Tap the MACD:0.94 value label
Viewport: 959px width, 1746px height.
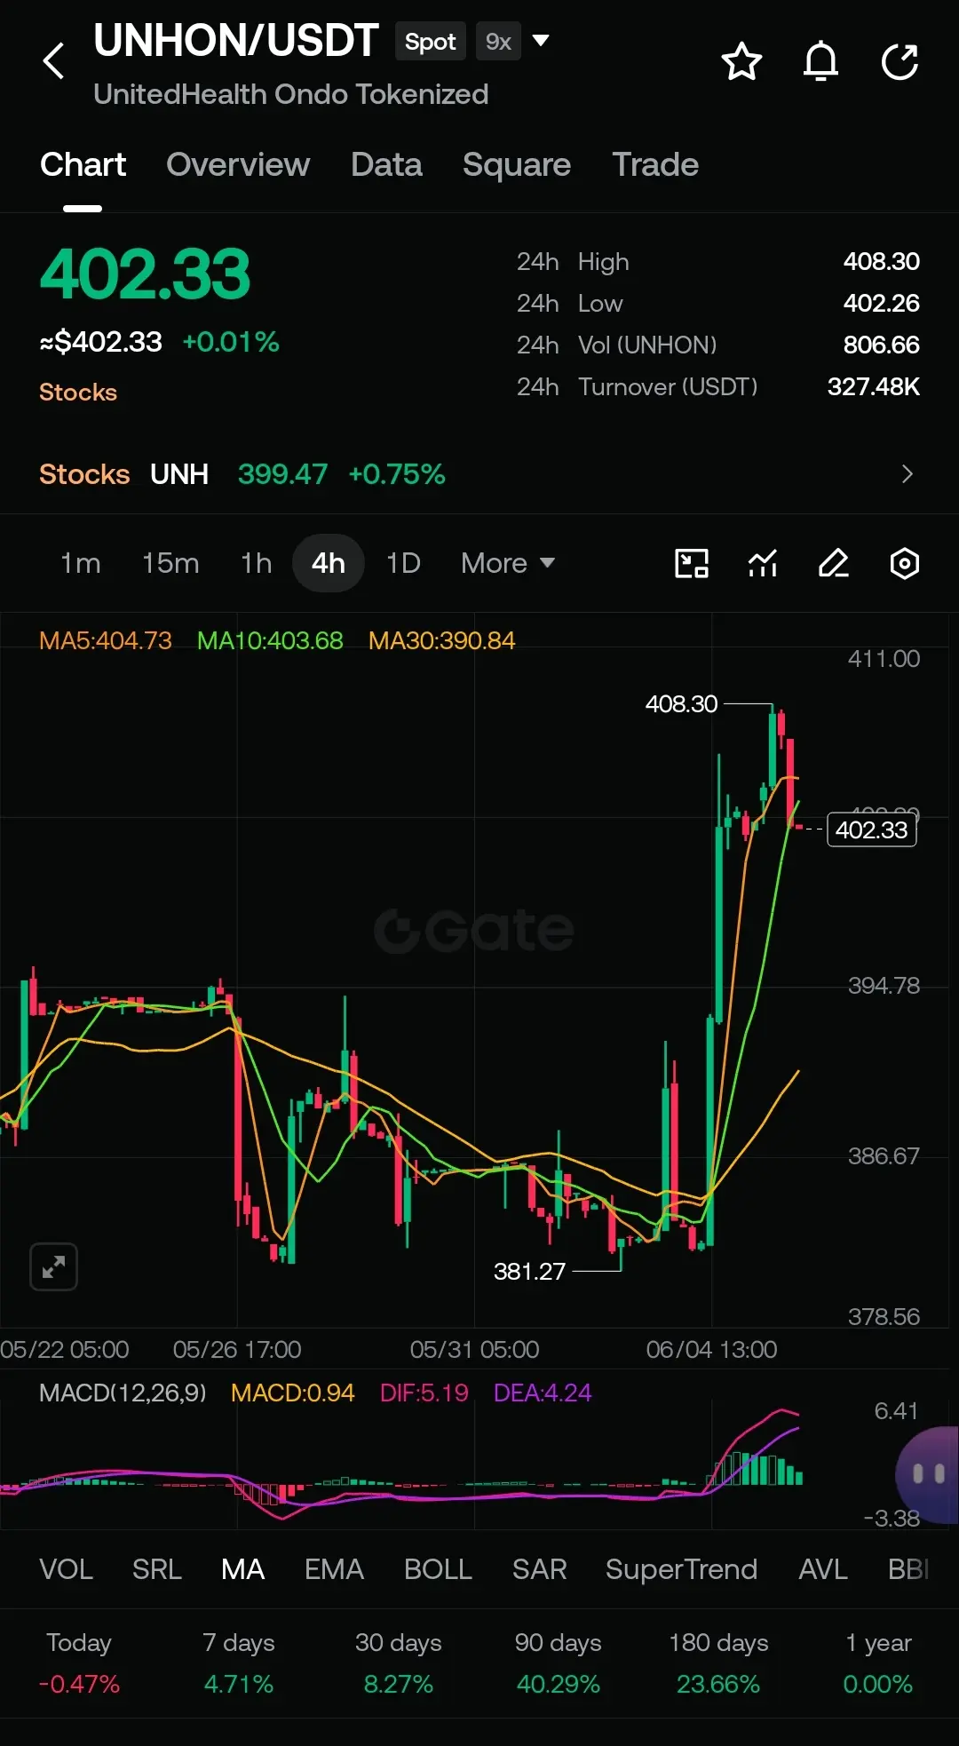point(292,1393)
